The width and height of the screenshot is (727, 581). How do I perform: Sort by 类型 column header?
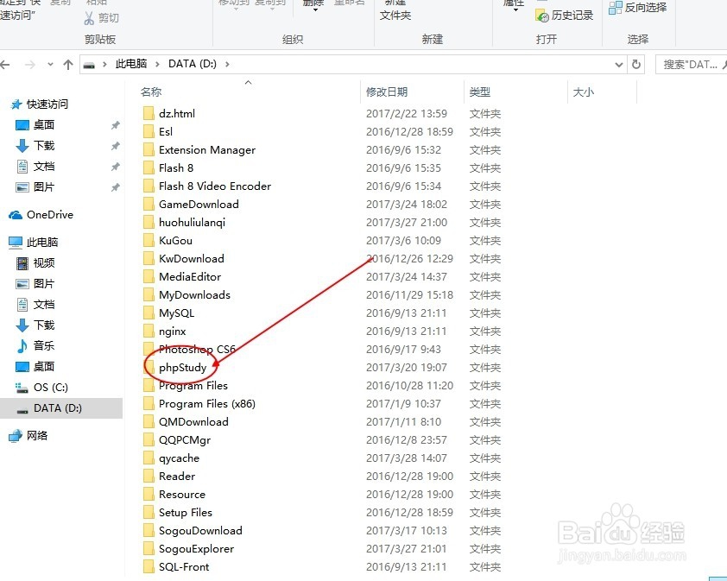(x=480, y=92)
